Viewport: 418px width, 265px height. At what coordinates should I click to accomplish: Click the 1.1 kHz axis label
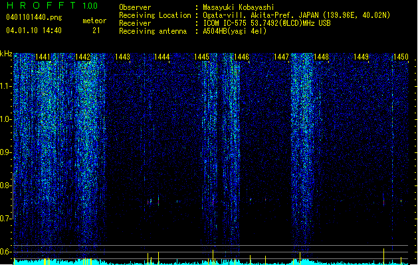click(6, 86)
